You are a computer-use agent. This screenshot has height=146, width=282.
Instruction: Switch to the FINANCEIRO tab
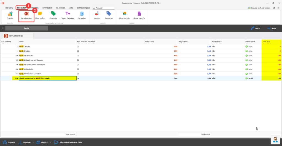[47, 8]
